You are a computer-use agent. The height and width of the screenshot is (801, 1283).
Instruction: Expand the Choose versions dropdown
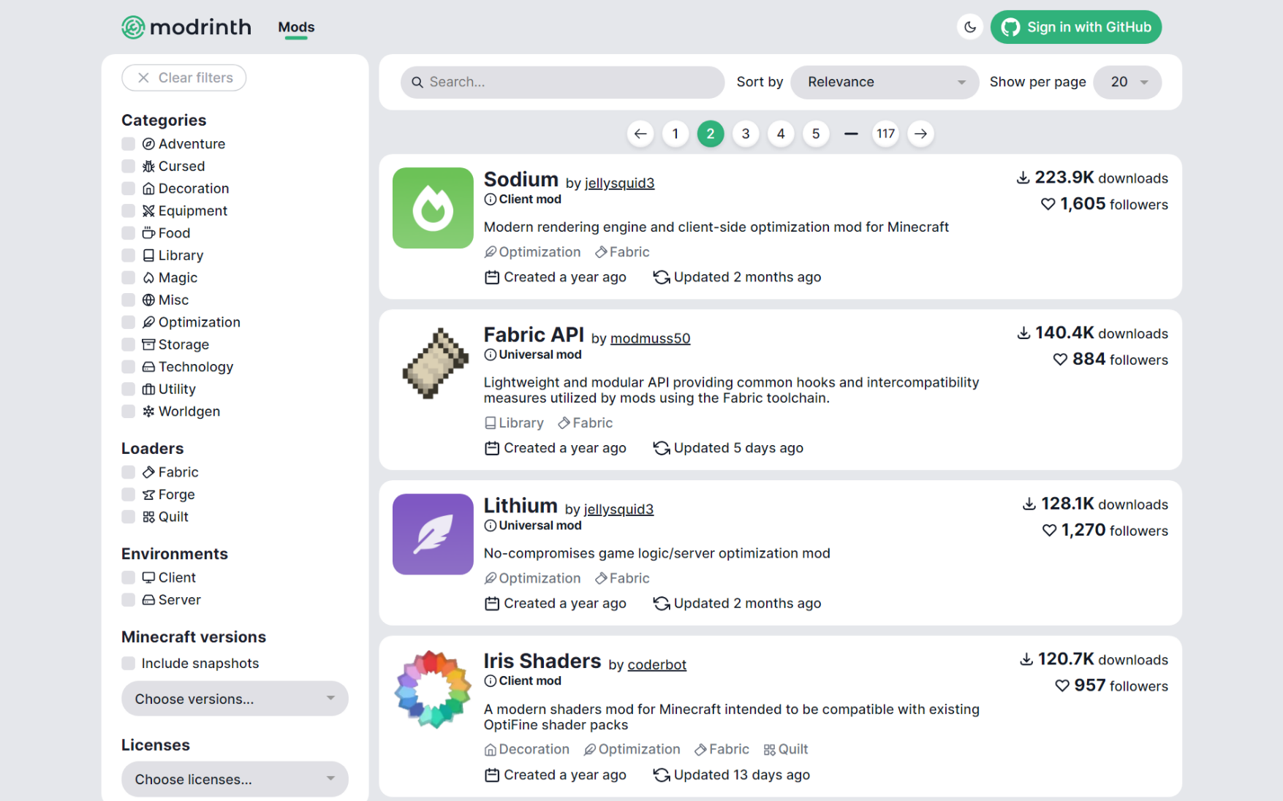coord(235,699)
